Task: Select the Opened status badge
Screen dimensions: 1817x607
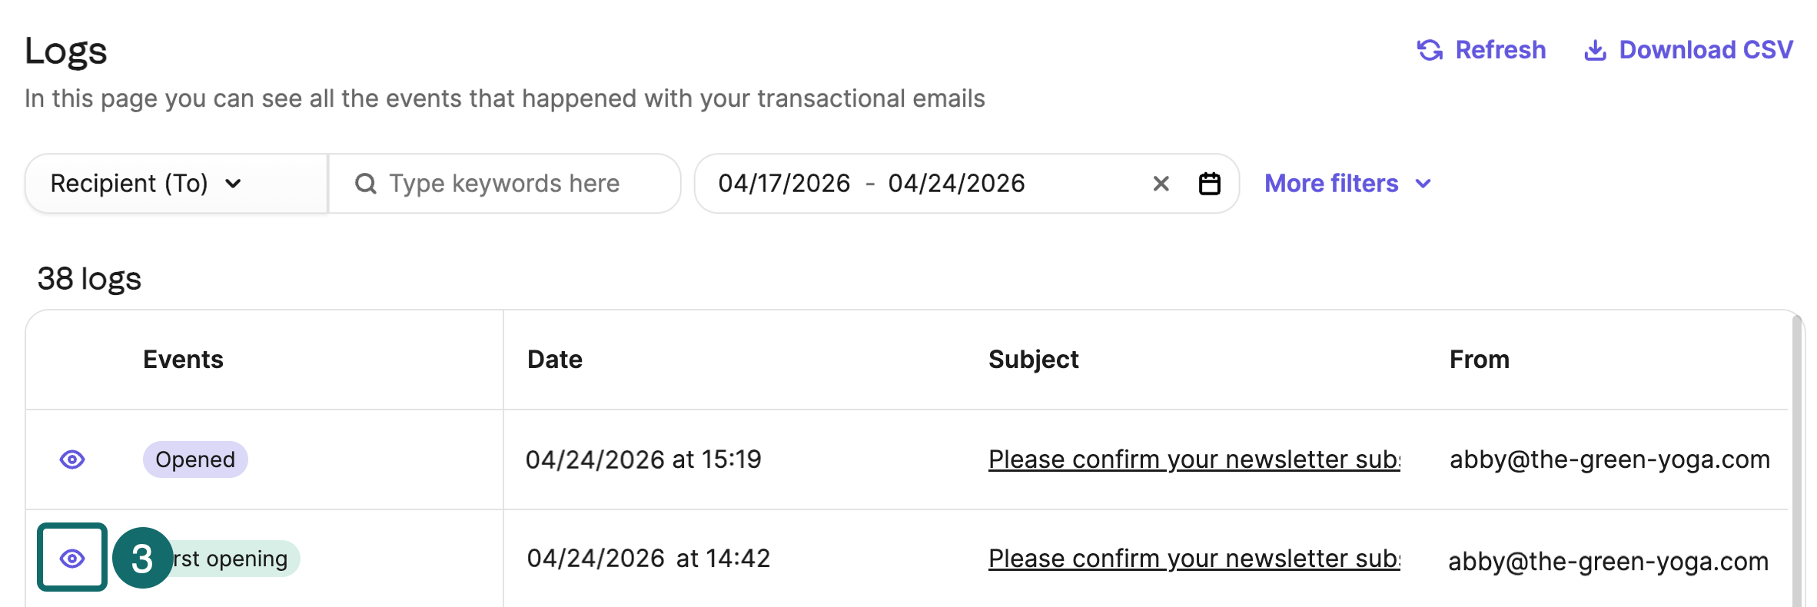Action: (194, 459)
